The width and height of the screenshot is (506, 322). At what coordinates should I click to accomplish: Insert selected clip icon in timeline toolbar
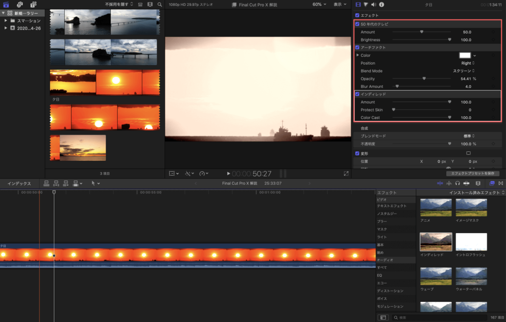(56, 183)
